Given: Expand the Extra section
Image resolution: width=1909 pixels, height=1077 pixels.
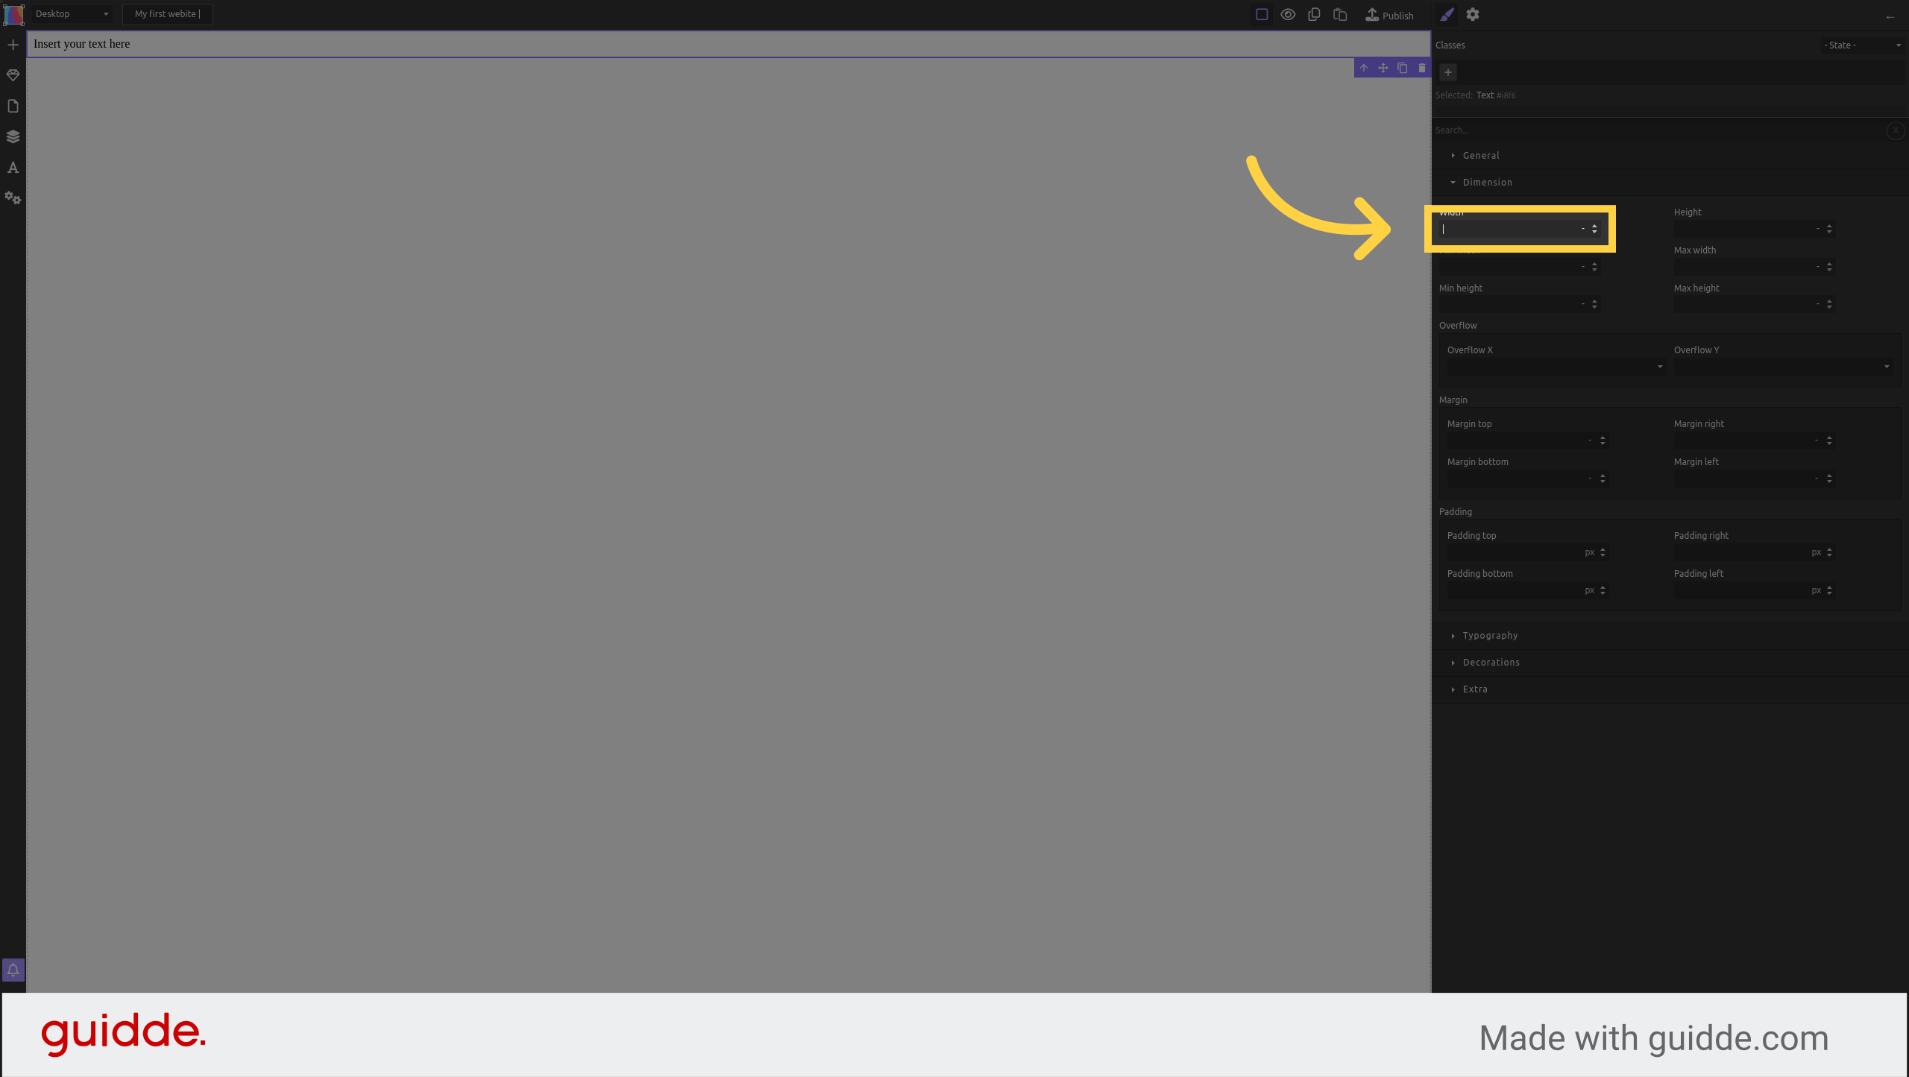Looking at the screenshot, I should [1670, 689].
